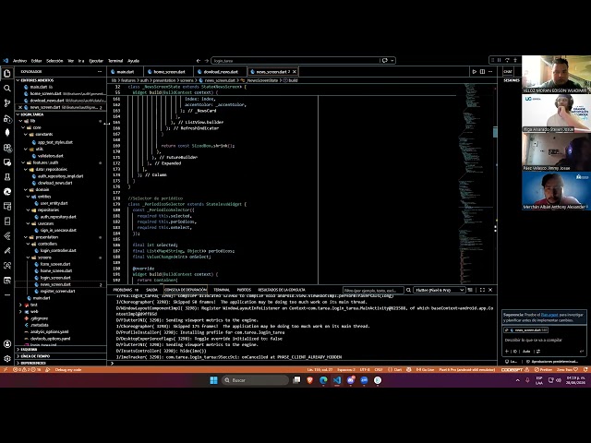
Task: Open the Manage settings gear icon
Action: tap(7, 359)
